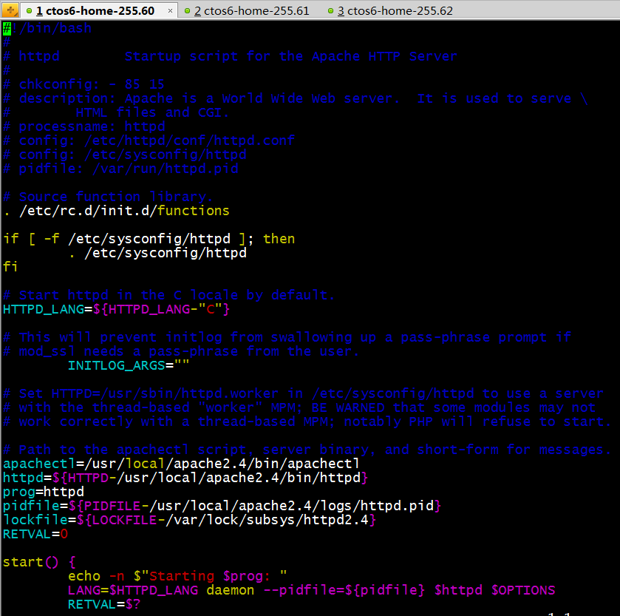Click the 'prog=httpd' line
The image size is (620, 616).
(44, 492)
